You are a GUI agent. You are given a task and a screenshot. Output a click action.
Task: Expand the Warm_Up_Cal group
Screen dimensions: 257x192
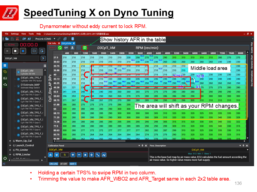[x=10, y=141]
